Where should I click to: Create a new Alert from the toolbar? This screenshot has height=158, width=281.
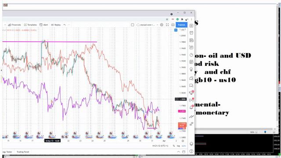[44, 25]
